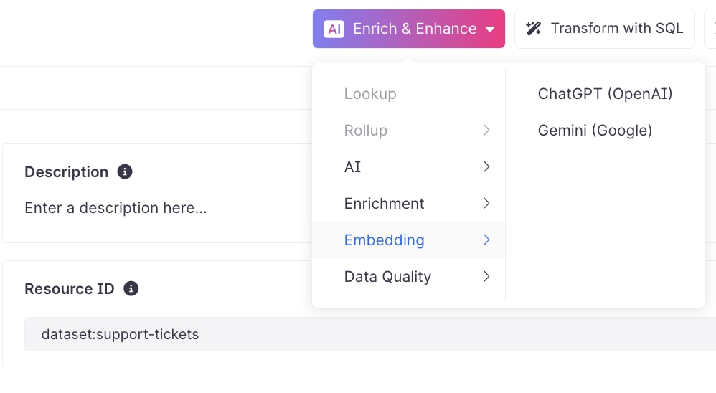Select the Embedding menu item
The height and width of the screenshot is (393, 716).
[x=409, y=240]
